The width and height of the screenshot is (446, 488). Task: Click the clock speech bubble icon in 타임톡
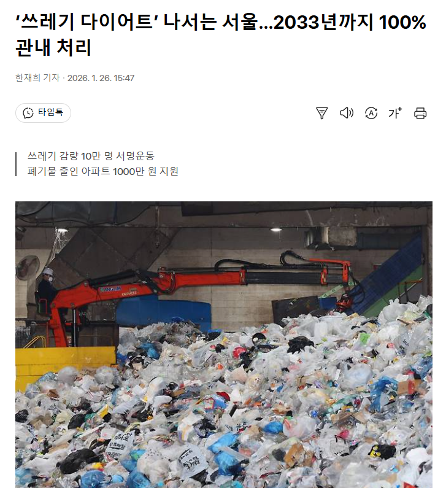28,113
